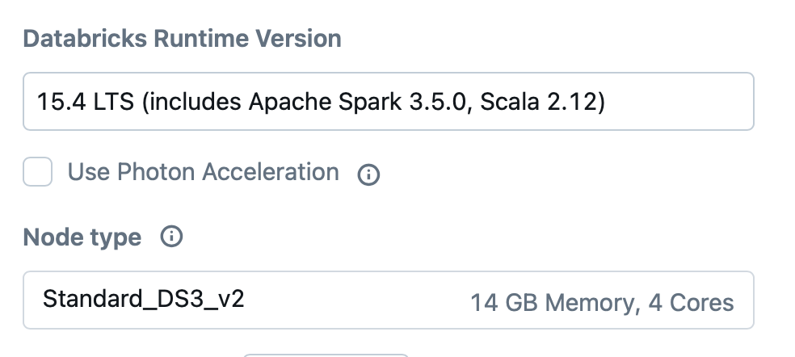The height and width of the screenshot is (357, 795).
Task: Click the Photon Acceleration info icon
Action: [x=368, y=174]
